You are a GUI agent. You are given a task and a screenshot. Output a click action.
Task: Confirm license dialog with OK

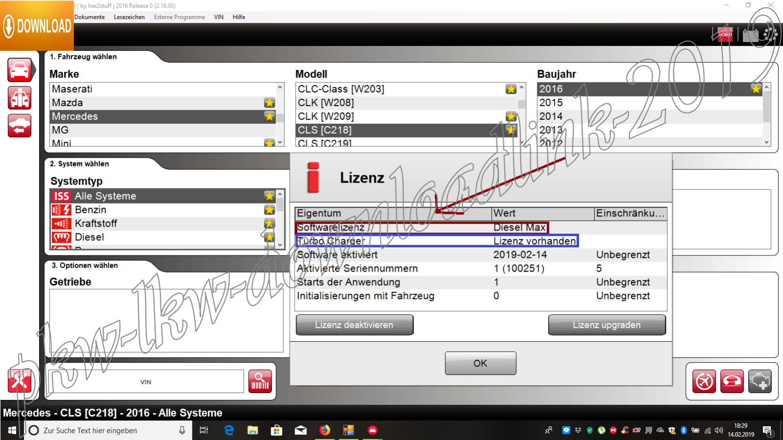[x=481, y=363]
